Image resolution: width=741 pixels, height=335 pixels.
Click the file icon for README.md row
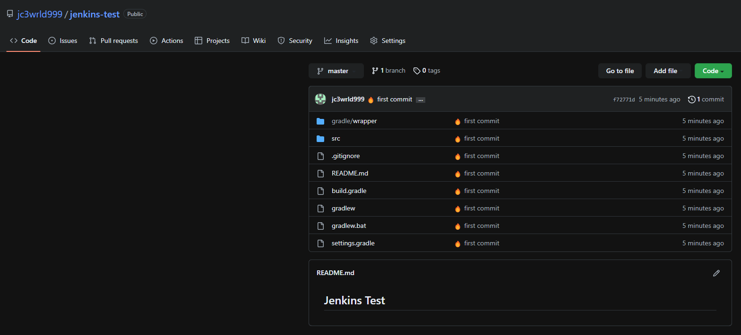(x=320, y=174)
